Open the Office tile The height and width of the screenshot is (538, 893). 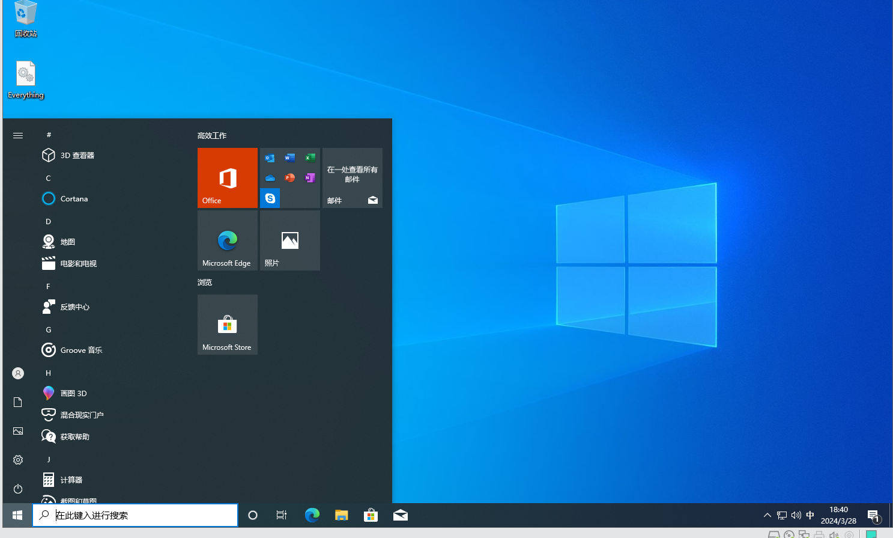click(x=227, y=178)
